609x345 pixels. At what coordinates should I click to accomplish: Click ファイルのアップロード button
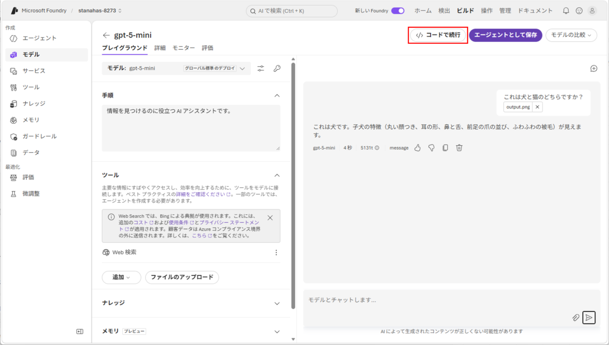(x=182, y=277)
